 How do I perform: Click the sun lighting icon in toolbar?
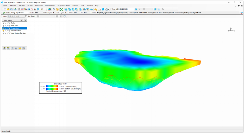pos(57,9)
